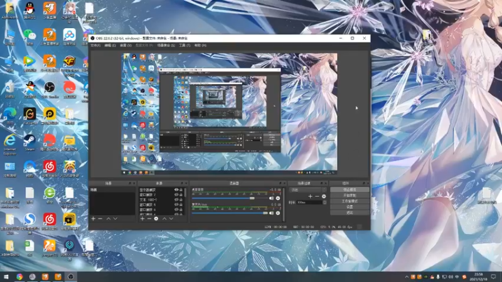Open Mic/Aux settings gear
Image resolution: width=502 pixels, height=282 pixels.
(278, 213)
